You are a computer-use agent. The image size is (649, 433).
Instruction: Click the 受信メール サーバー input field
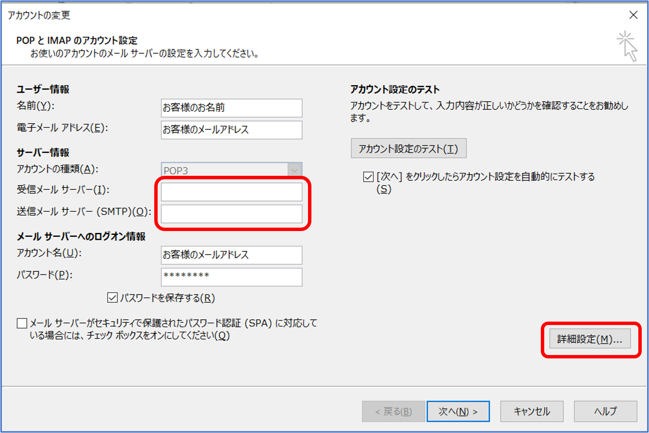point(231,192)
